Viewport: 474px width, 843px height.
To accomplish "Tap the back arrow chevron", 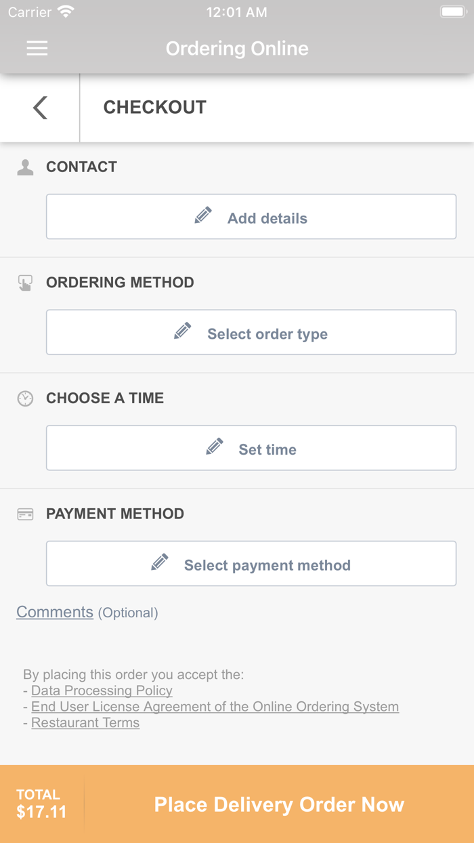I will coord(40,107).
